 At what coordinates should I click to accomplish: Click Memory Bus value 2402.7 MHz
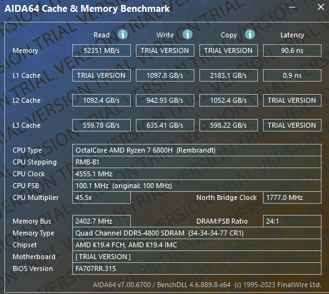(x=102, y=221)
